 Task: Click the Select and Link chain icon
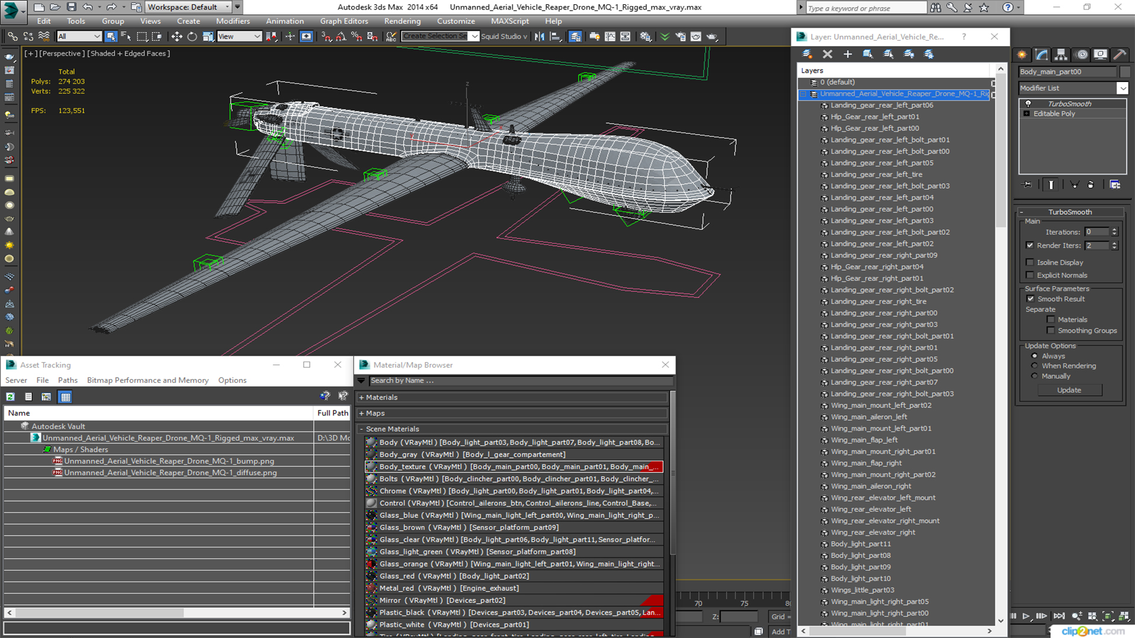(12, 37)
